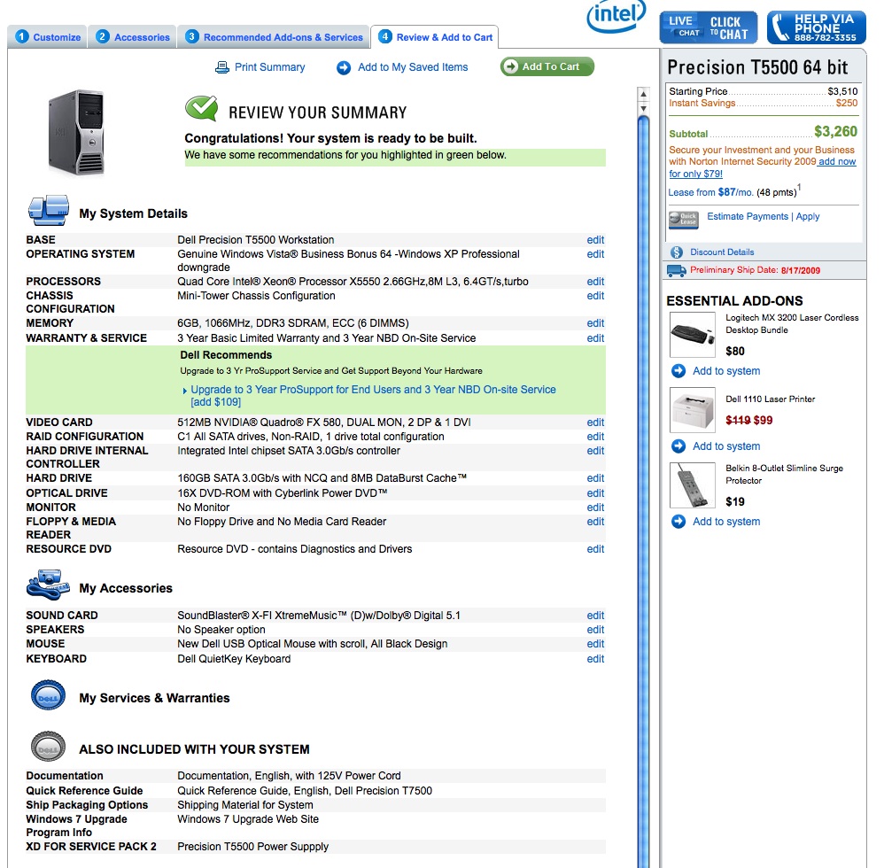This screenshot has width=884, height=868.
Task: Click Upgrade to 3 Year ProSupport link
Action: coord(373,396)
